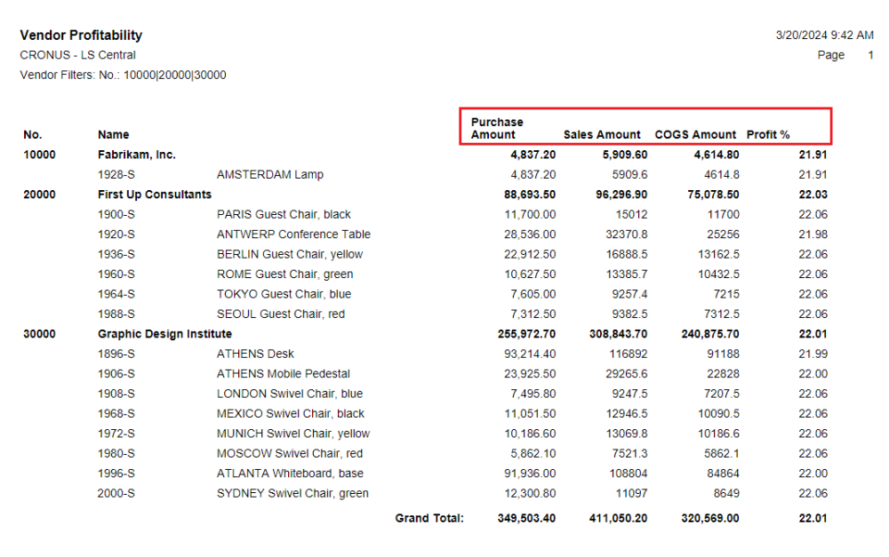The height and width of the screenshot is (557, 889).
Task: Click item number 1900-S
Action: [116, 214]
